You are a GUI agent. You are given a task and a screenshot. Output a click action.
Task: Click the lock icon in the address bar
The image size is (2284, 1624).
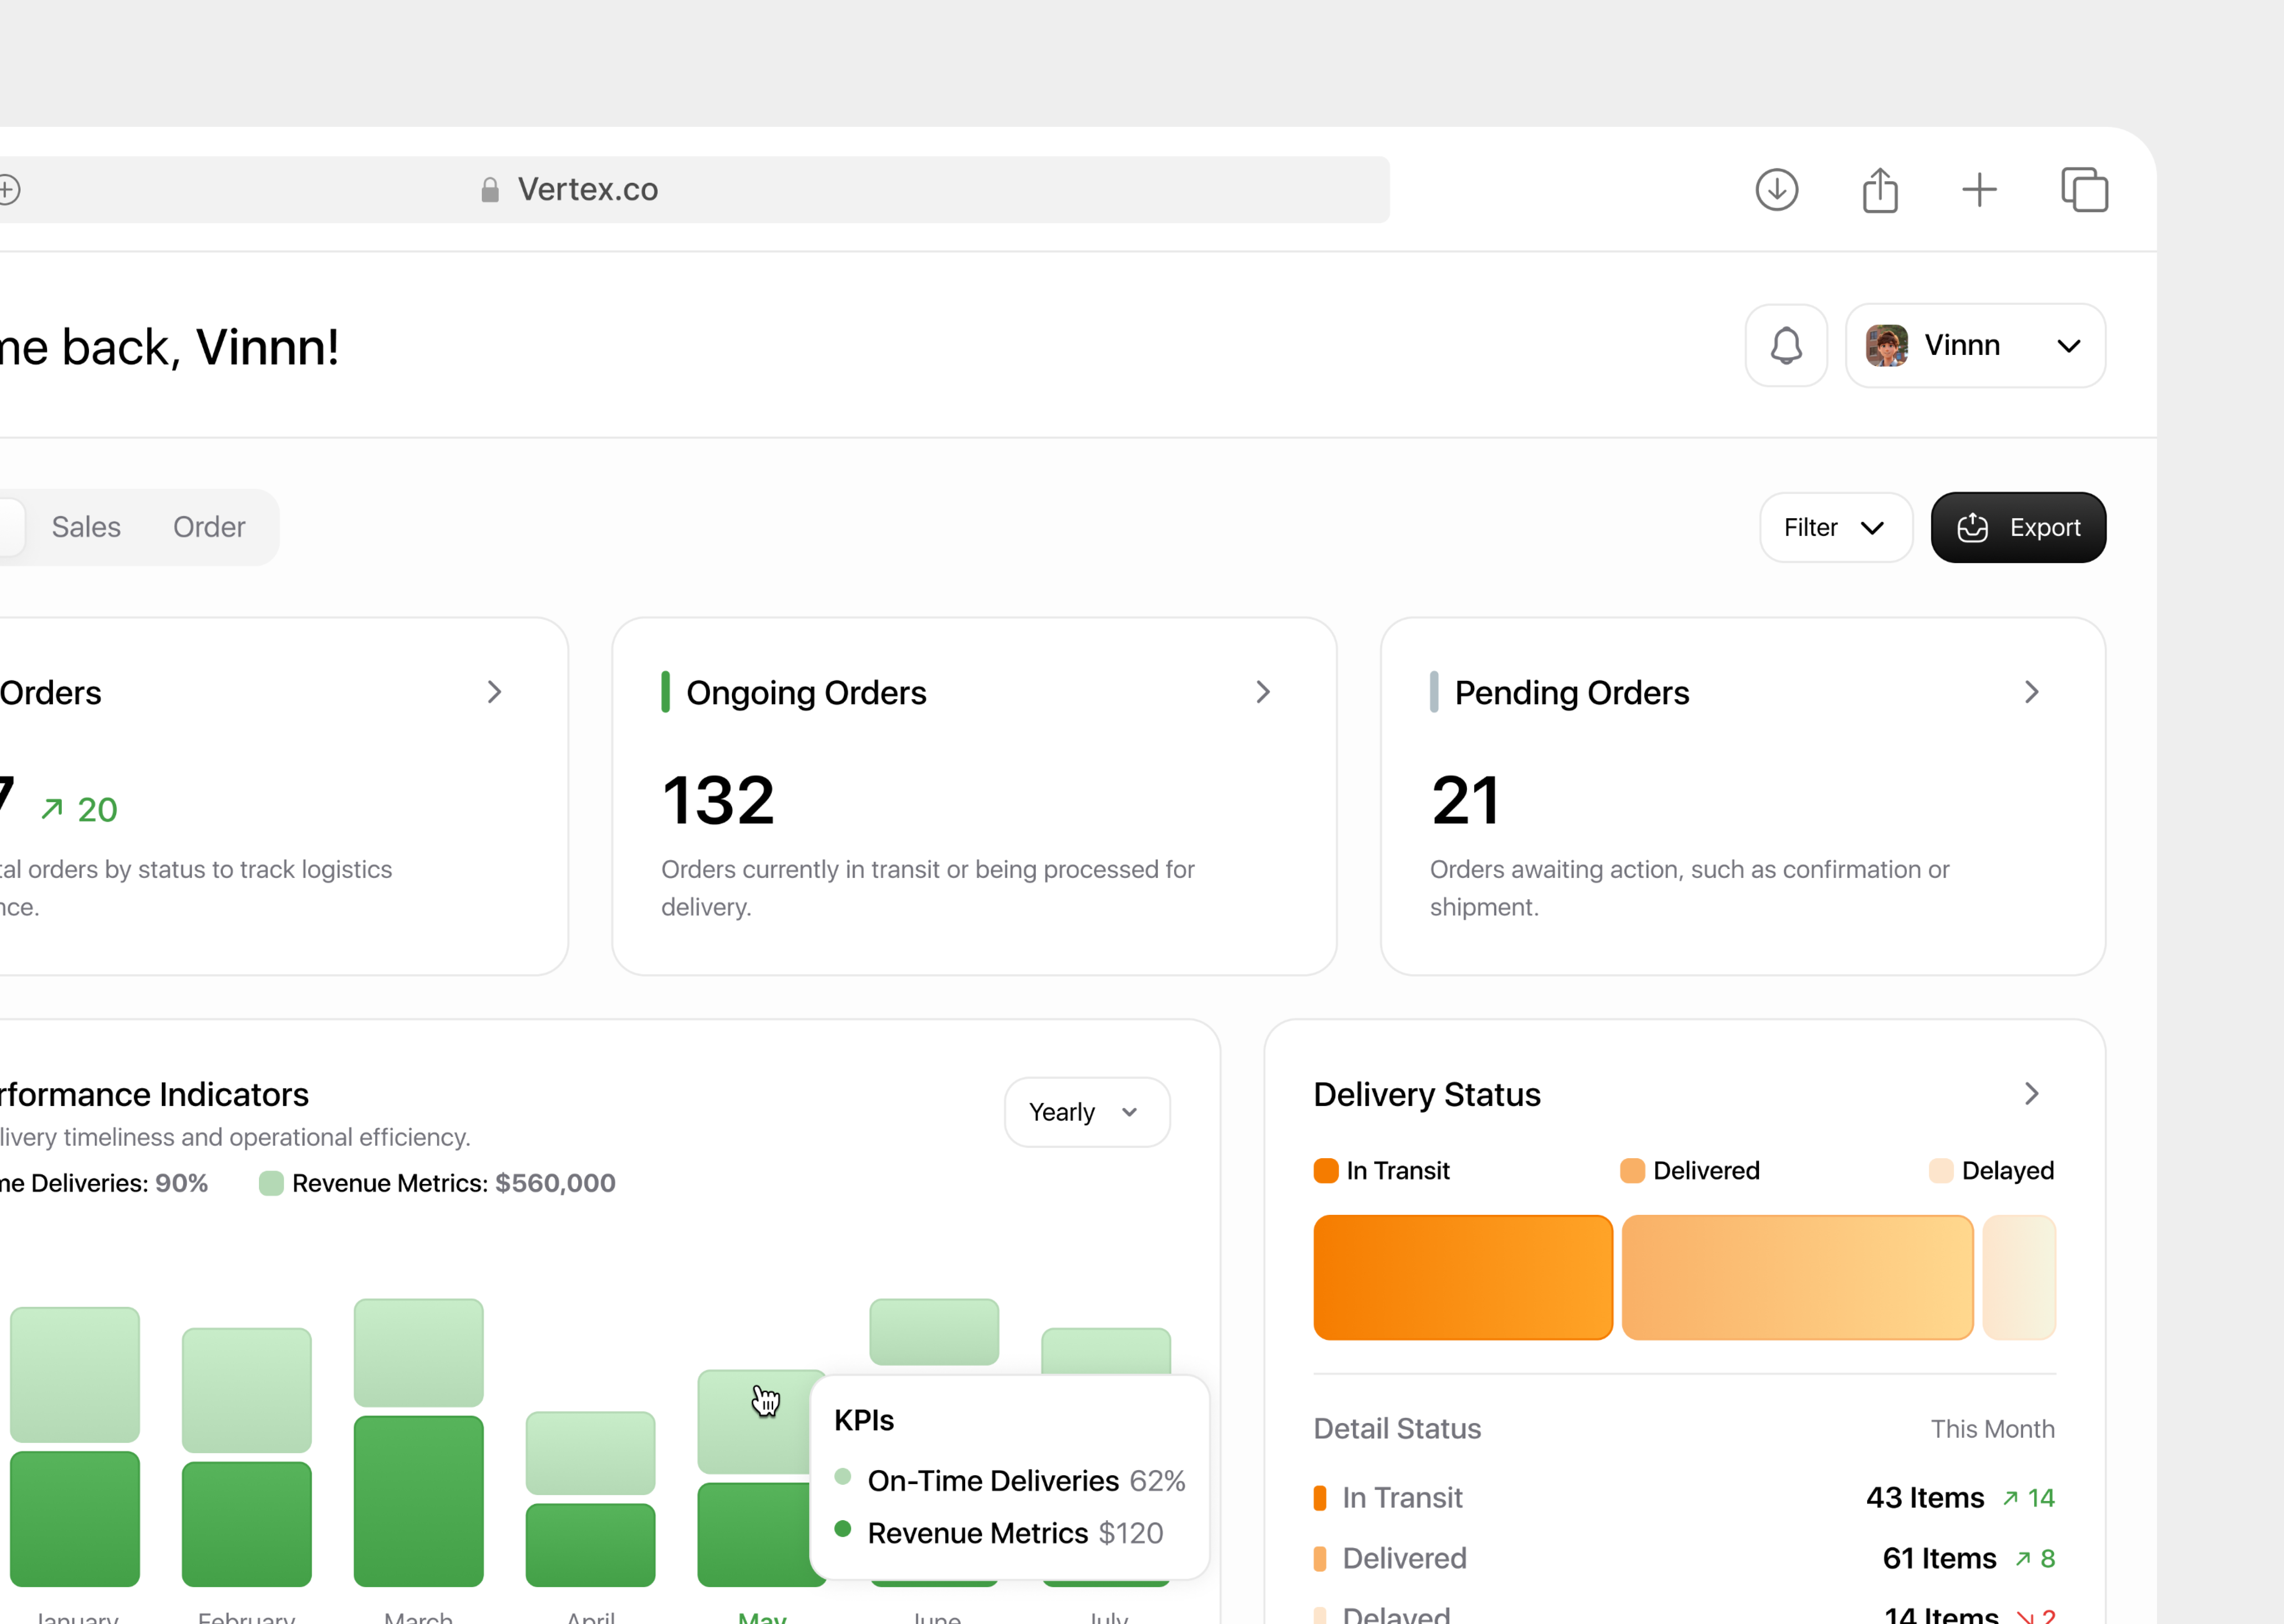tap(490, 190)
